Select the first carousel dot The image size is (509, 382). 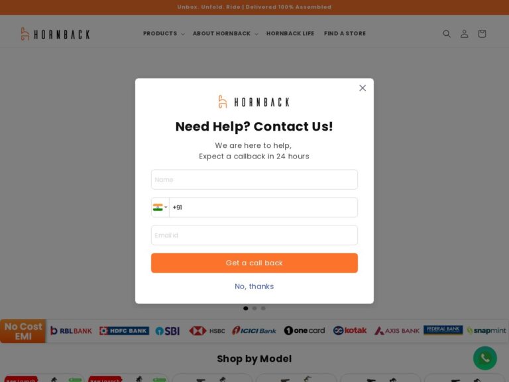(246, 308)
